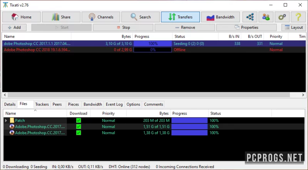308x170 pixels.
Task: Open the Share section
Action: (61, 17)
